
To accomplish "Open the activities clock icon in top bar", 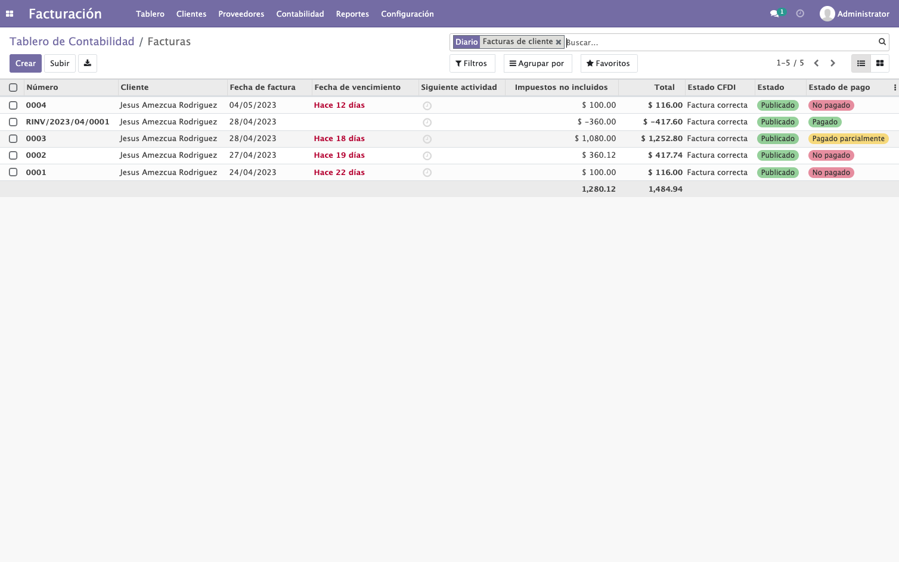I will [800, 14].
